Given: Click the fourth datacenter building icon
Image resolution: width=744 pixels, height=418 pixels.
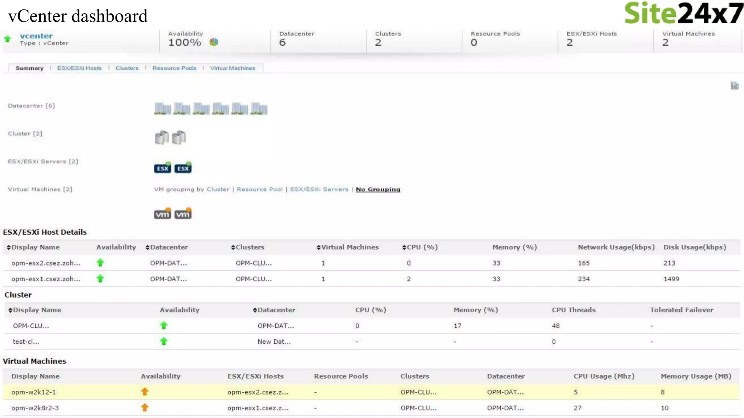Looking at the screenshot, I should [221, 108].
